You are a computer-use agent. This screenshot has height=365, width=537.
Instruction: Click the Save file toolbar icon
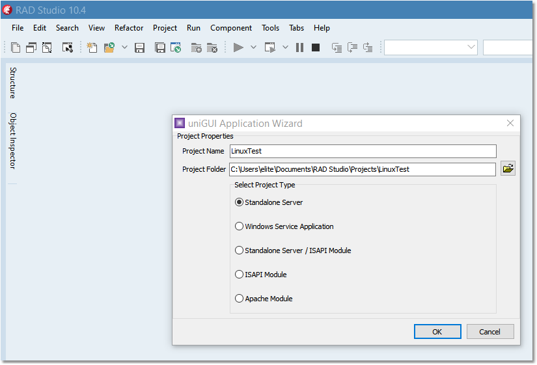coord(139,47)
